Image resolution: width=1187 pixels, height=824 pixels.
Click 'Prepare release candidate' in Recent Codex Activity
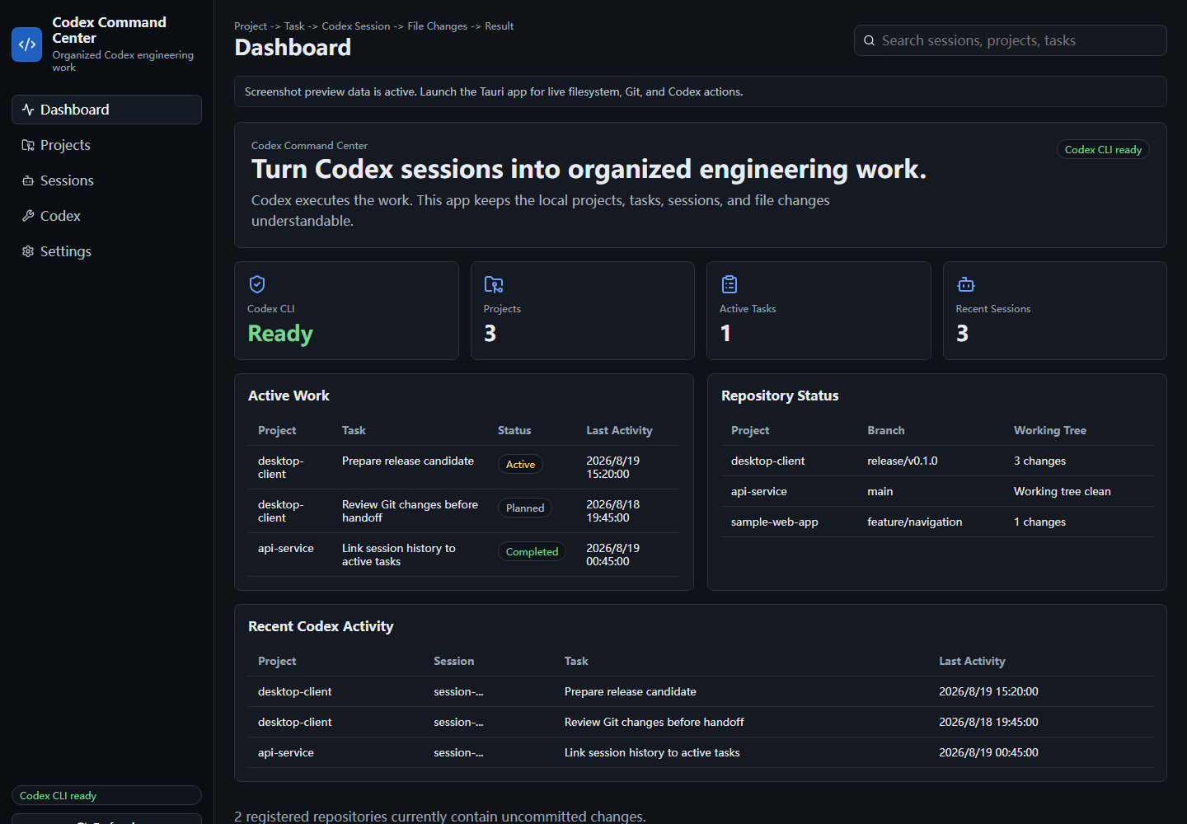[x=630, y=691]
